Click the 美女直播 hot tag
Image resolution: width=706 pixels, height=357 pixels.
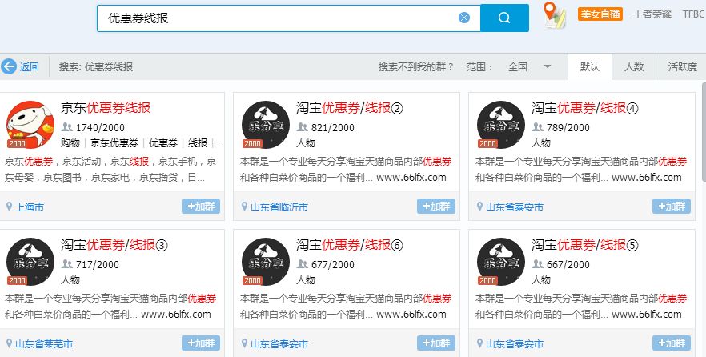[x=600, y=14]
